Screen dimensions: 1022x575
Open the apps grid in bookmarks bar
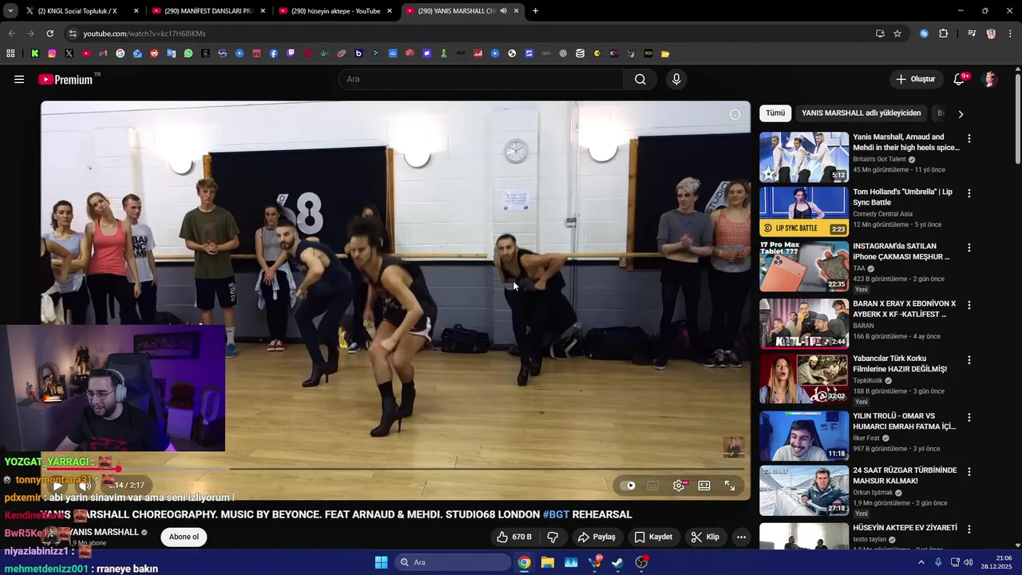tap(10, 54)
